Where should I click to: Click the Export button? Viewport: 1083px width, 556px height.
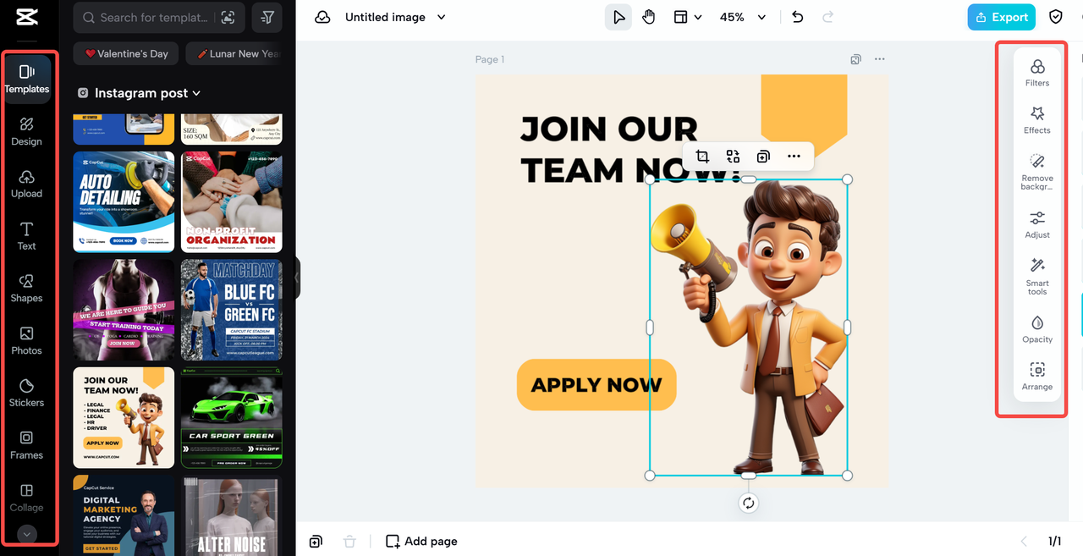1002,17
